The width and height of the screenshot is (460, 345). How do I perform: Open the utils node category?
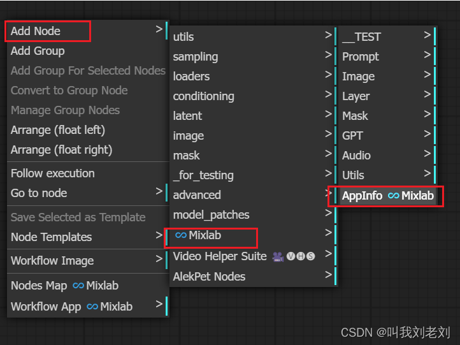click(253, 37)
